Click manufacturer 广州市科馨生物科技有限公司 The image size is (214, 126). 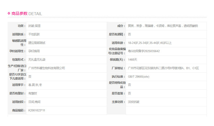(46, 68)
